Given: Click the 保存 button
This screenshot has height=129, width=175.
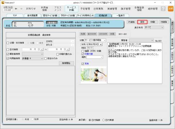Looking at the screenshot, I should coord(142,22).
